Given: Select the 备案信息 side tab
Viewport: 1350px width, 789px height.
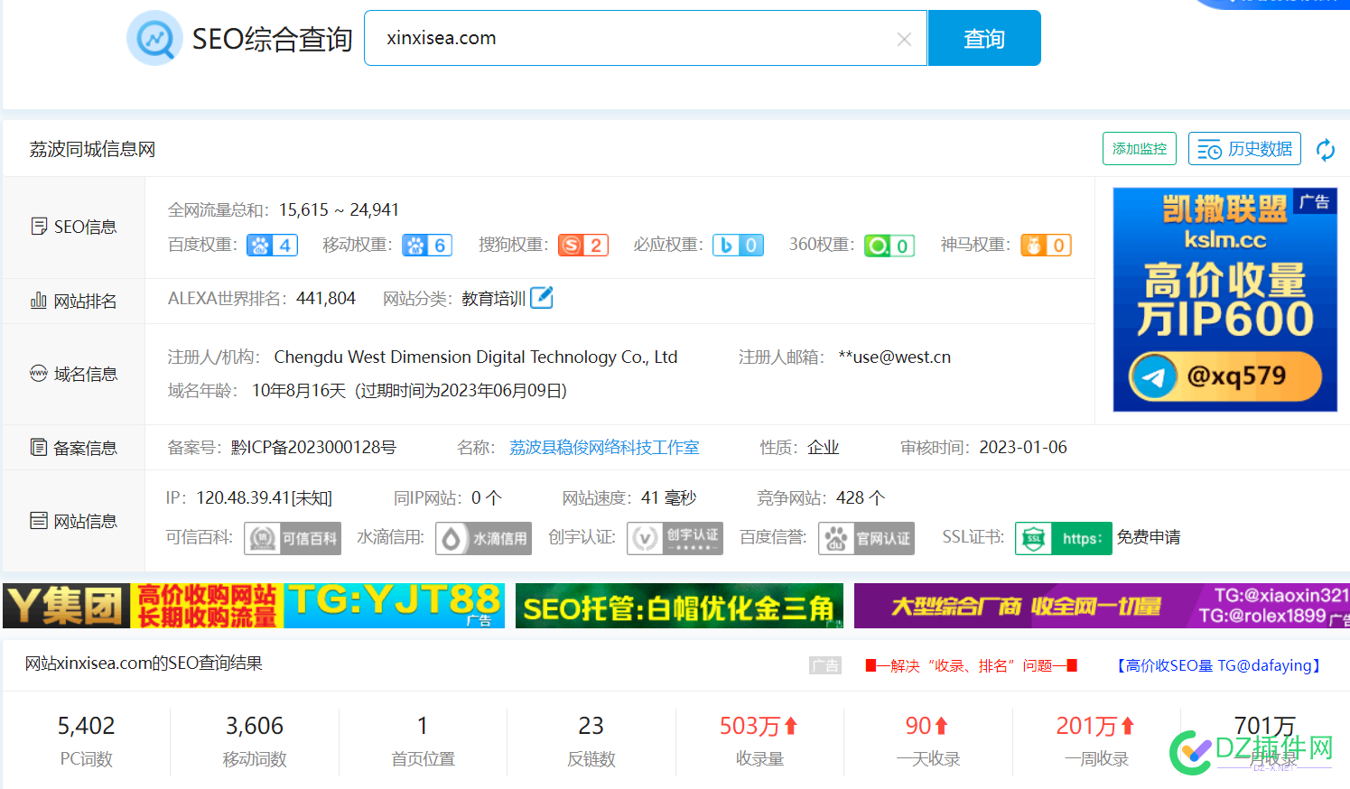Looking at the screenshot, I should click(74, 447).
